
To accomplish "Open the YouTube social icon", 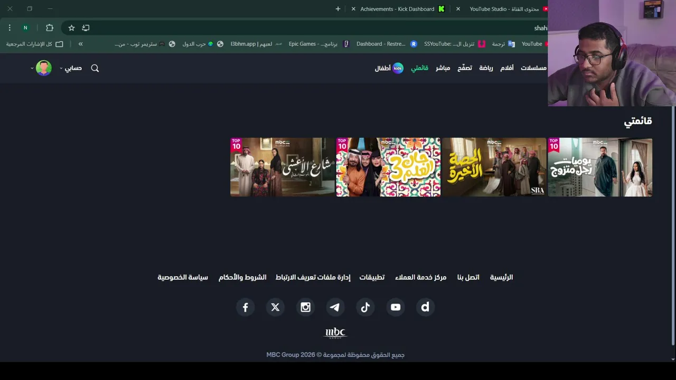I will pyautogui.click(x=396, y=307).
